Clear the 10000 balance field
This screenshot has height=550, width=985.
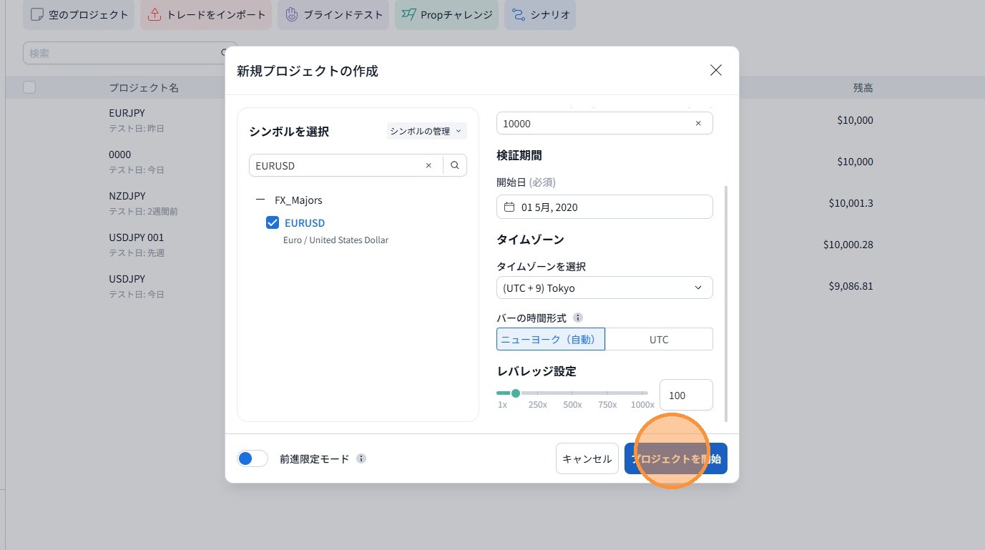point(698,124)
